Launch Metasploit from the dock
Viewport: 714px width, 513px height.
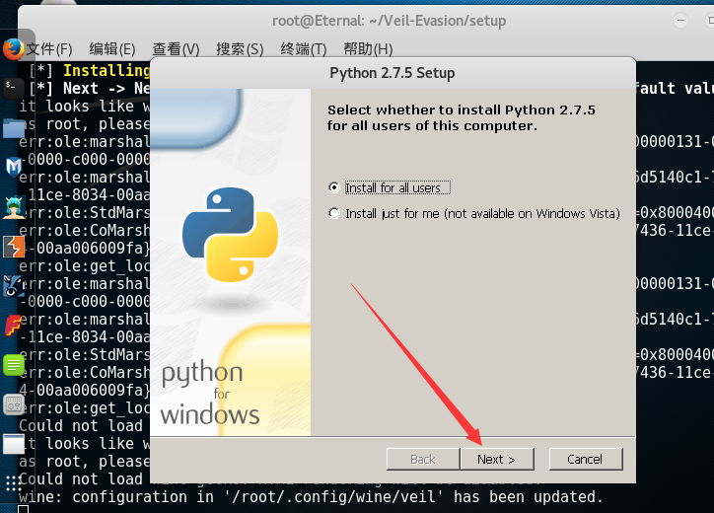[14, 167]
